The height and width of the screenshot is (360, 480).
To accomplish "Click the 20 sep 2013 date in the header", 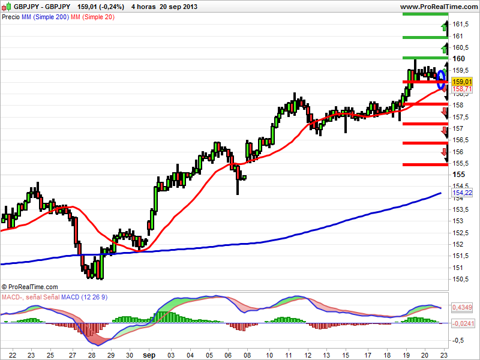I will [178, 7].
